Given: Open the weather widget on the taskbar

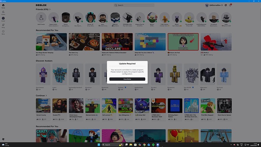Looking at the screenshot, I should pyautogui.click(x=6, y=144).
